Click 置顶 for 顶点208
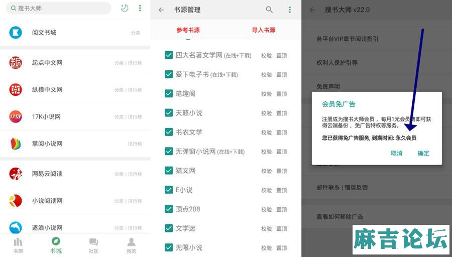 pos(282,209)
